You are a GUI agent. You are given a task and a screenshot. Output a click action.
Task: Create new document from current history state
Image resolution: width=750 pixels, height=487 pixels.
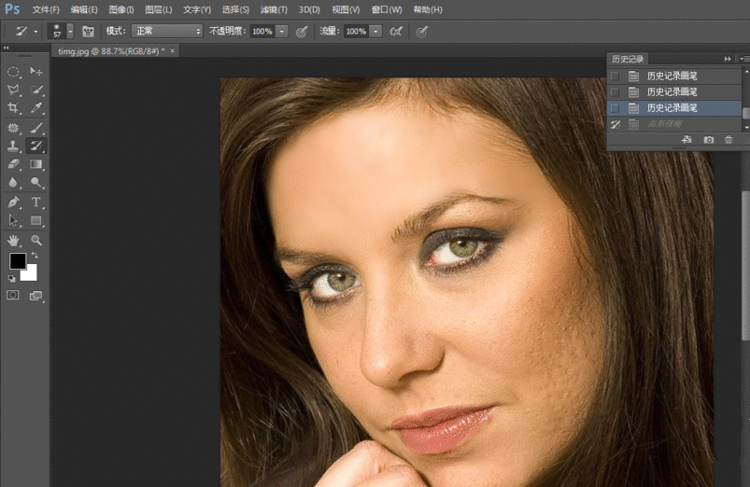686,140
